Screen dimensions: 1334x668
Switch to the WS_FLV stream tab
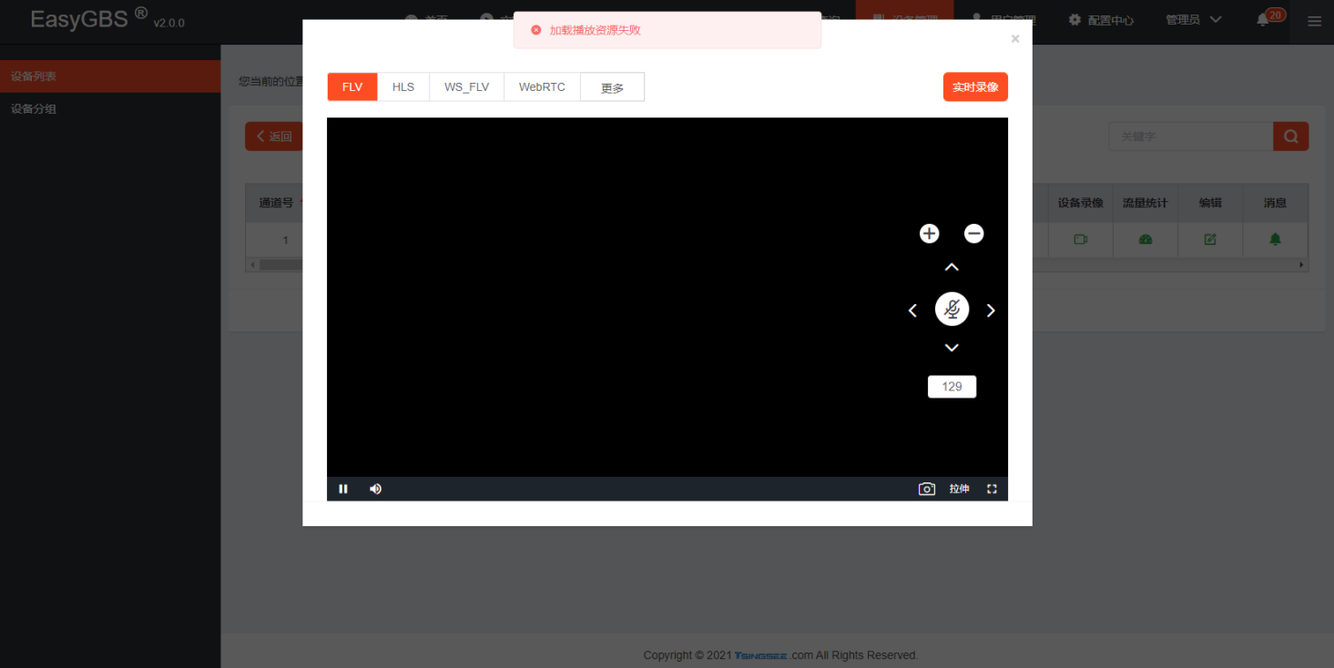[x=466, y=87]
